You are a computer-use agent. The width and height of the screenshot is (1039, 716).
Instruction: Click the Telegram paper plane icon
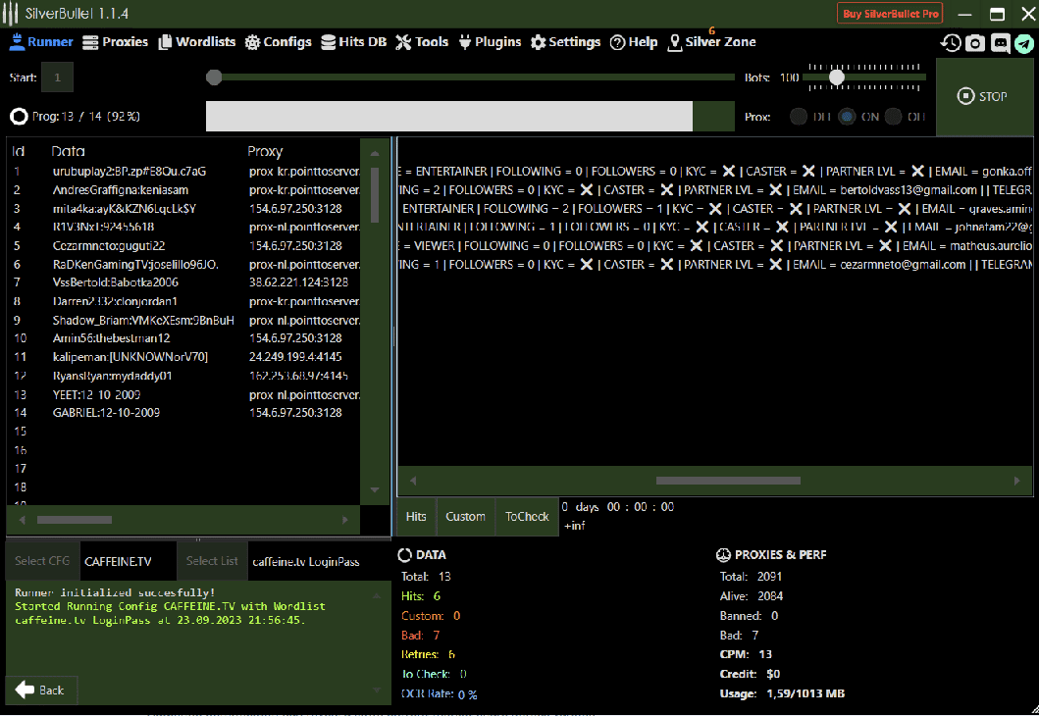tap(1024, 42)
